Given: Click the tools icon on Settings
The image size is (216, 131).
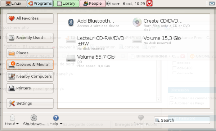Looking at the screenshot, I should coord(12,103).
